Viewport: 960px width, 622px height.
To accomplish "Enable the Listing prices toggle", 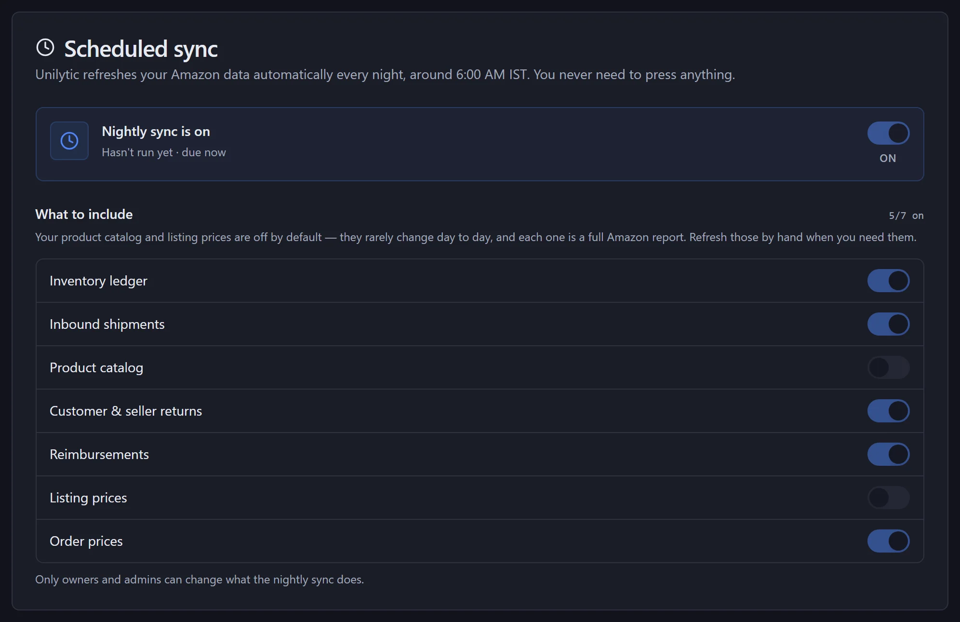I will [888, 498].
